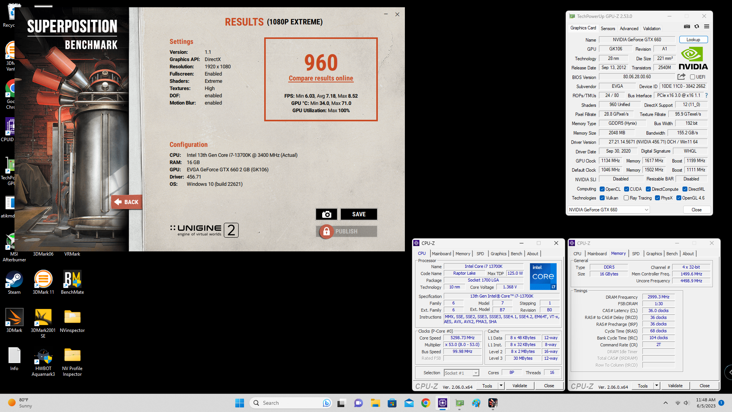Click the lock icon on the PUBLISH button

(326, 232)
